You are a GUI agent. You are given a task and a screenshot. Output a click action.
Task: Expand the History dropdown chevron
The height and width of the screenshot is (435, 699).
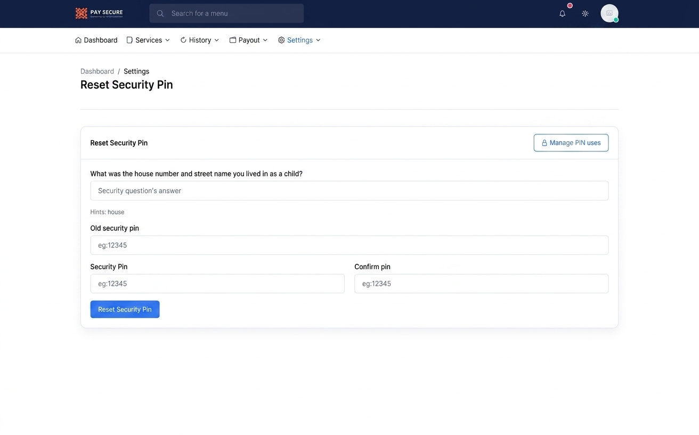(216, 40)
